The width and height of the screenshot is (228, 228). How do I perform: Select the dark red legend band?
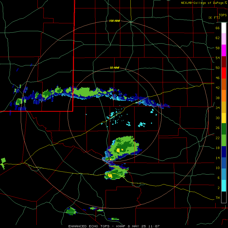coord(224,62)
